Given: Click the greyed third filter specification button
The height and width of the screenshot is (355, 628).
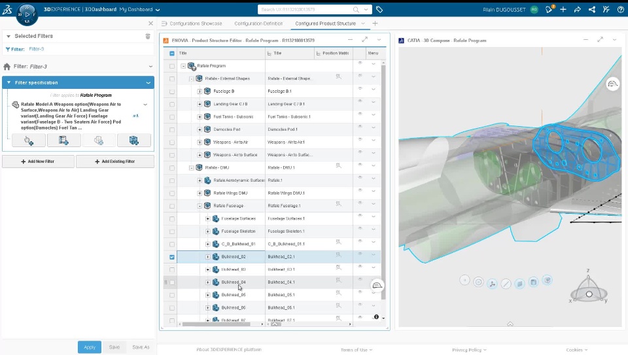Looking at the screenshot, I should [x=99, y=141].
